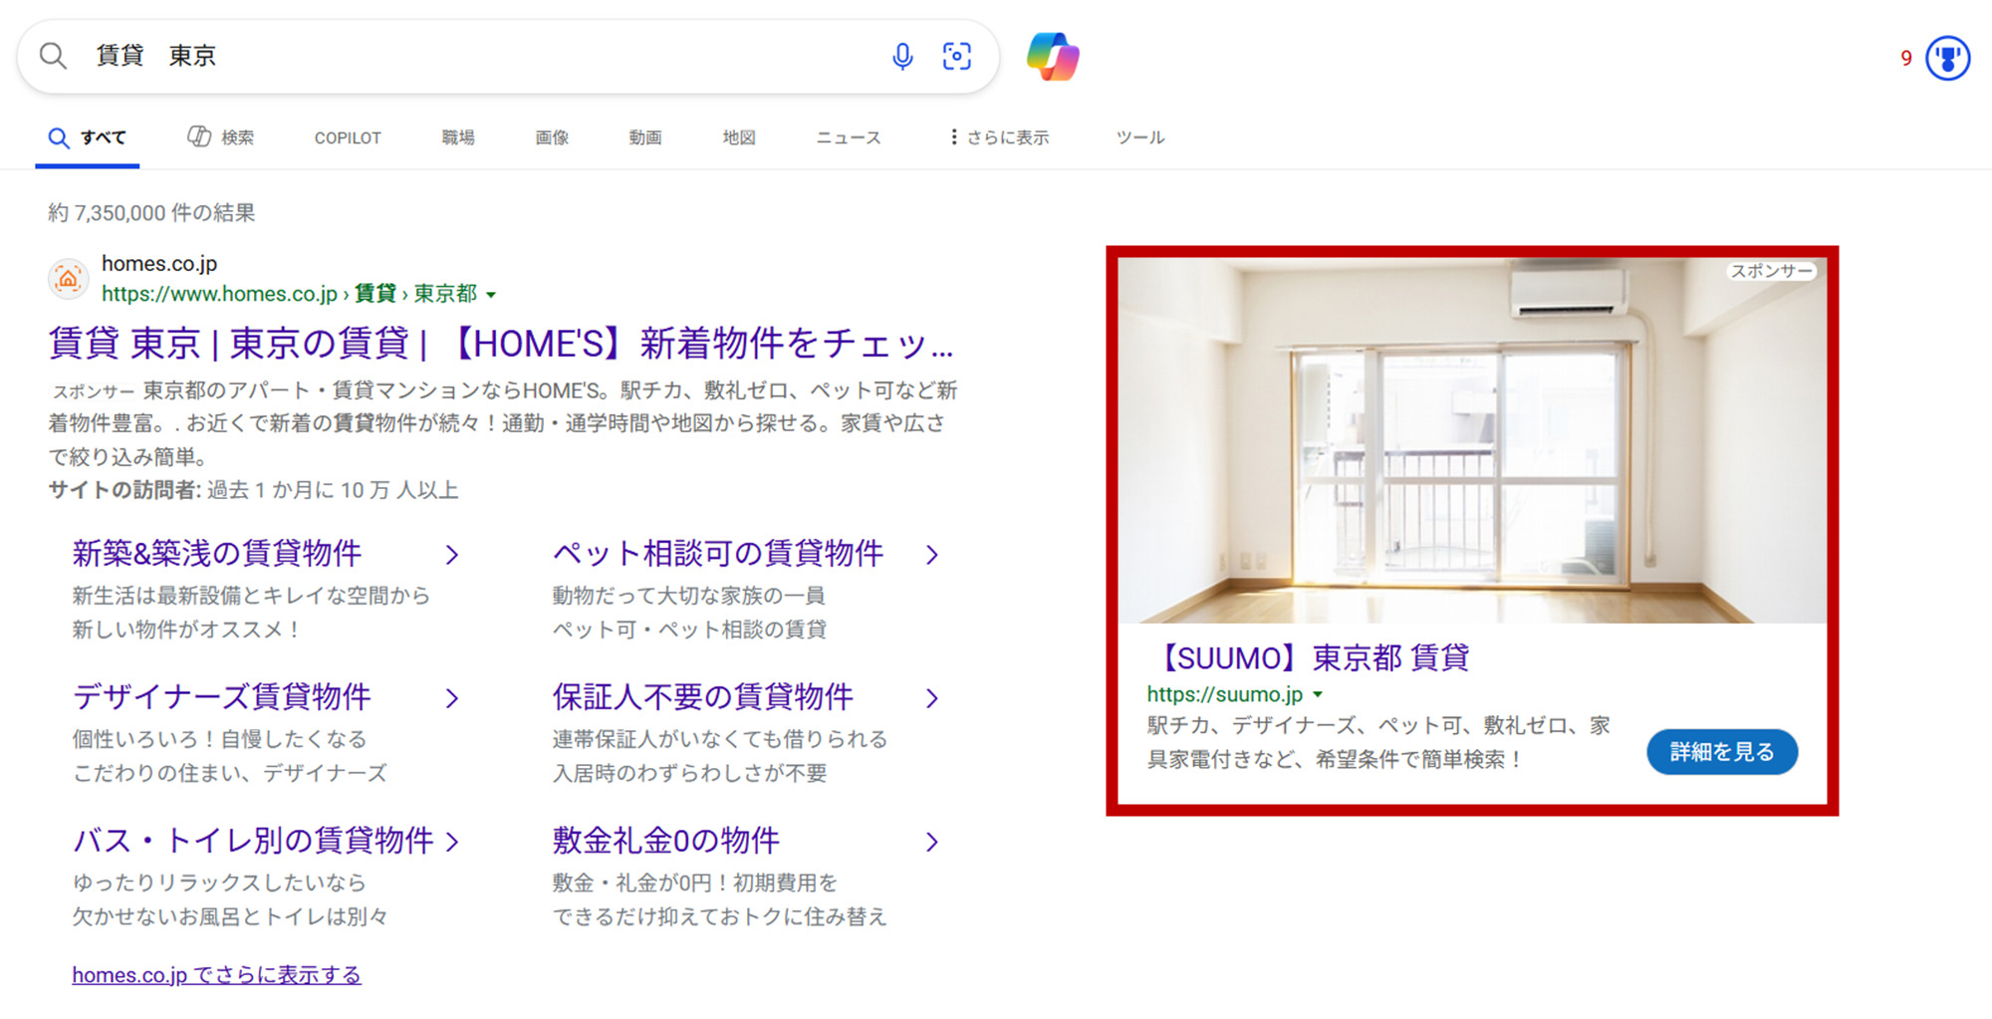Switch to the 検索 tab

pyautogui.click(x=221, y=137)
